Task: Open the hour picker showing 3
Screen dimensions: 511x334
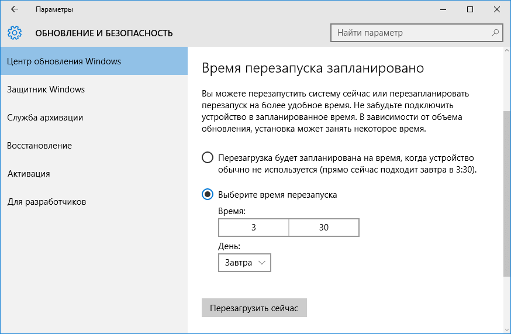Action: [x=254, y=228]
